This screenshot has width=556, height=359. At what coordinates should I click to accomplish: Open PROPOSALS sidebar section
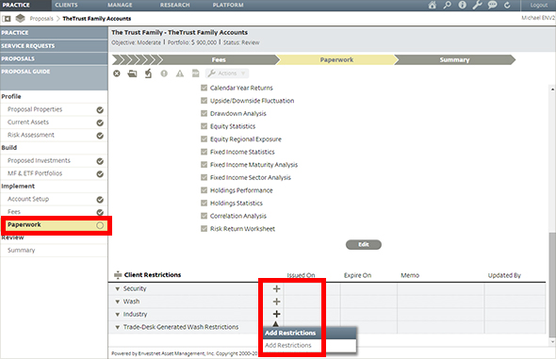click(x=54, y=58)
